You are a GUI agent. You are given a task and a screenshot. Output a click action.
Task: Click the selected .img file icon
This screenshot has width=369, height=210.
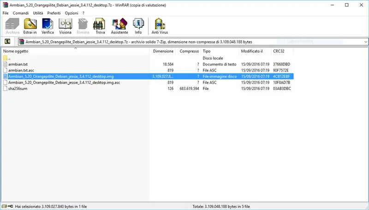pos(6,76)
